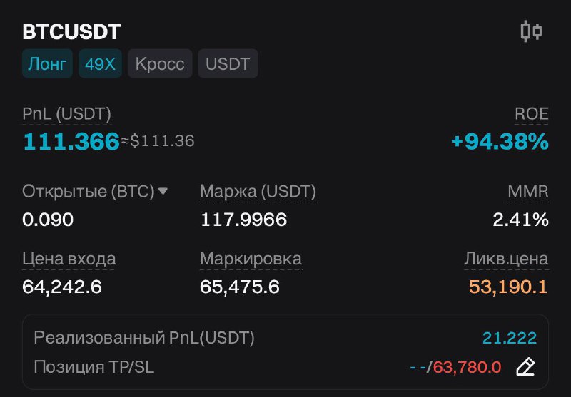Show the Маржа (USDT) label explanation
Screen dimensions: 571x397
click(258, 192)
